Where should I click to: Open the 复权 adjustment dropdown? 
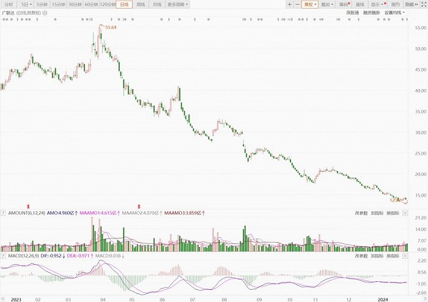(x=310, y=4)
